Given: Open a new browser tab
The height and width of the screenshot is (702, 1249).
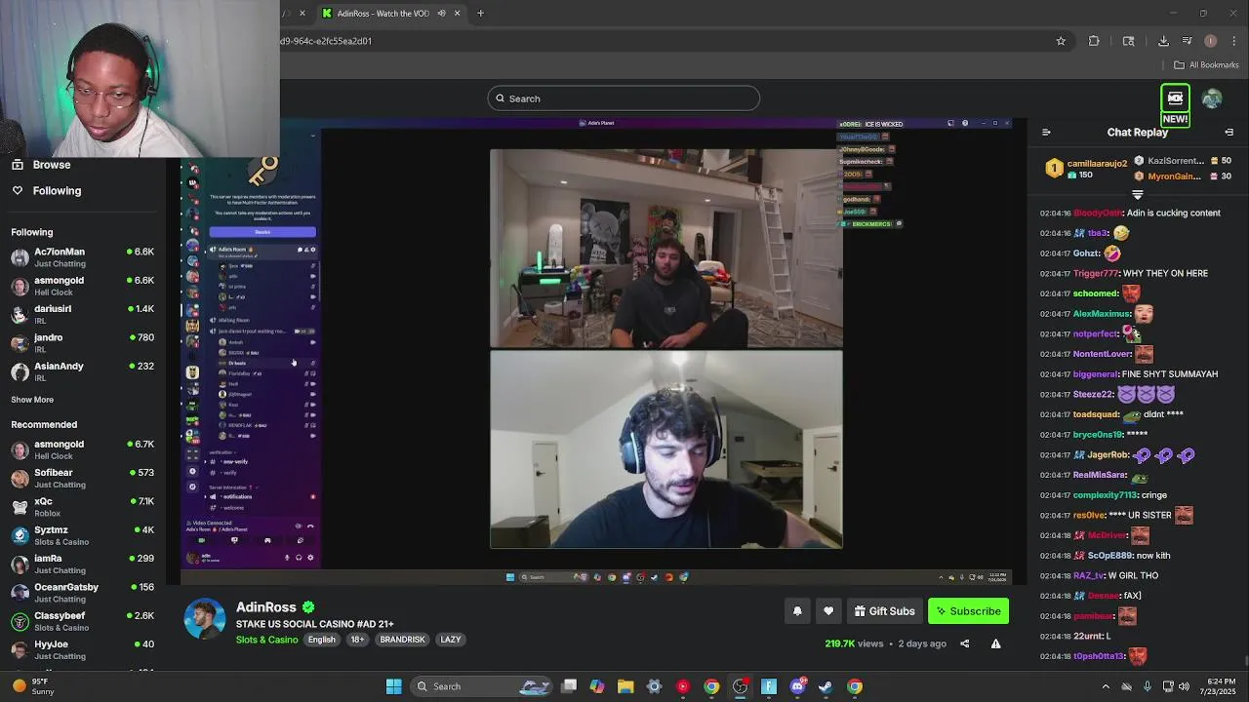Looking at the screenshot, I should point(480,13).
